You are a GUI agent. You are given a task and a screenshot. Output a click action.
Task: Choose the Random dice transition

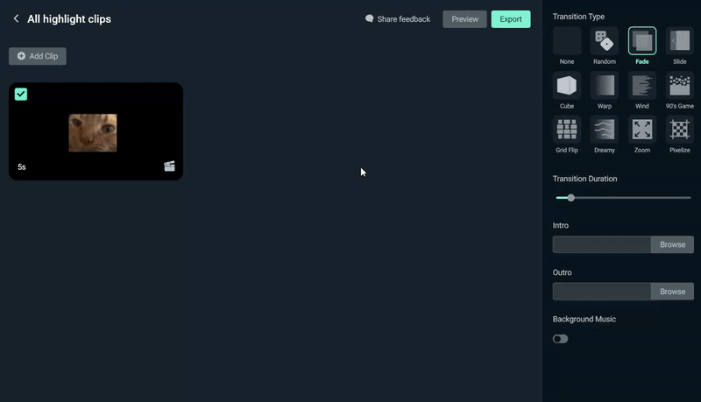point(604,41)
